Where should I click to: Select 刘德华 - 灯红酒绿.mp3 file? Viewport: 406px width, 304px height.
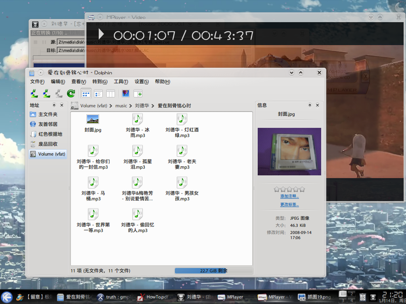182,125
